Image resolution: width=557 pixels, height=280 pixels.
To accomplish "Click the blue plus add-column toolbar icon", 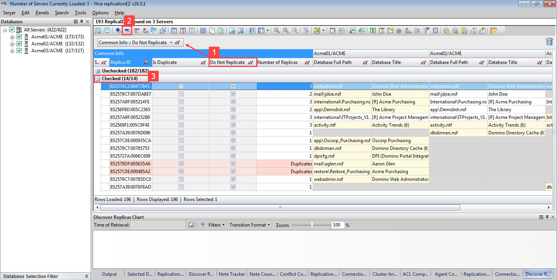I will click(119, 30).
